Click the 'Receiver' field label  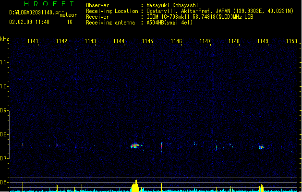[97, 17]
